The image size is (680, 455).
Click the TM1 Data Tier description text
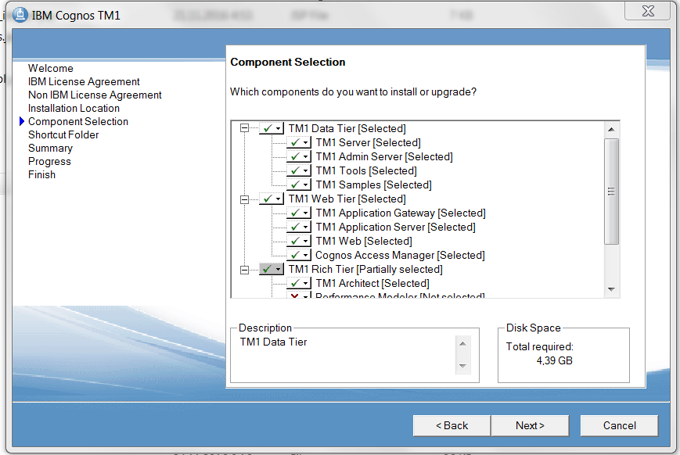point(274,342)
